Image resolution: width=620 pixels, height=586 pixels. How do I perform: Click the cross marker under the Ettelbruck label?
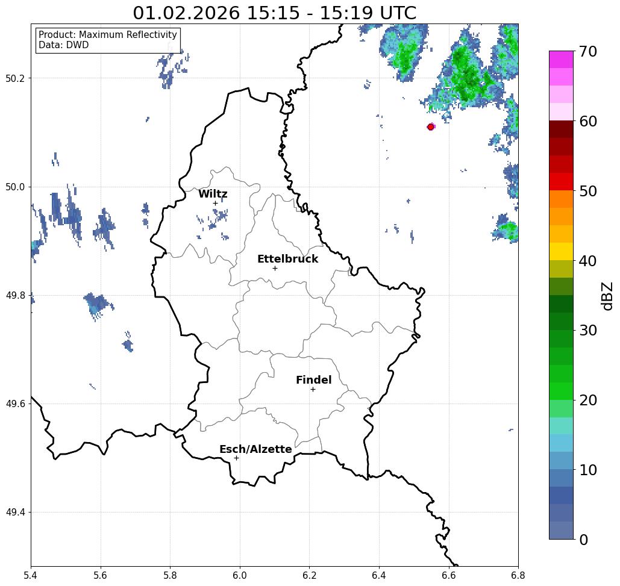[x=275, y=268]
